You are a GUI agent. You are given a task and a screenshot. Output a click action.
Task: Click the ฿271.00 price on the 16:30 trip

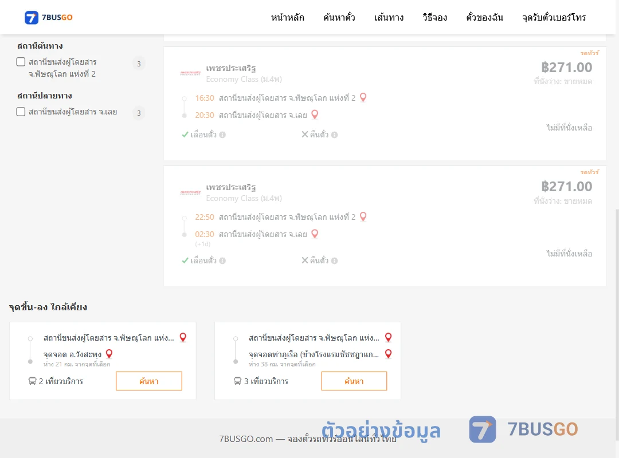566,68
